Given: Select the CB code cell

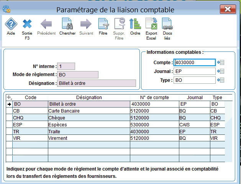Looking at the screenshot, I should click(x=30, y=111).
